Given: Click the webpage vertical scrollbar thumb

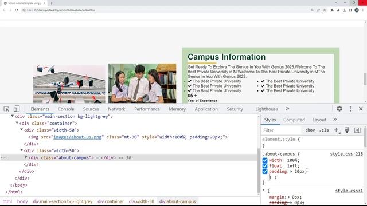Looking at the screenshot, I should tap(365, 79).
